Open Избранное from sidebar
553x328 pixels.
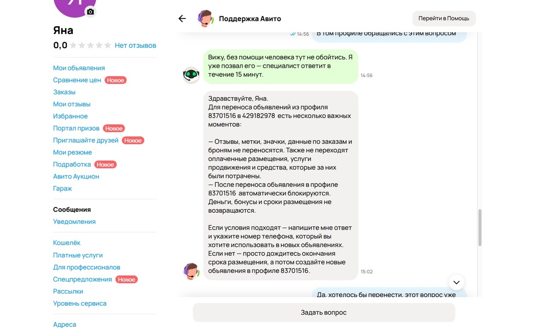[x=70, y=116]
